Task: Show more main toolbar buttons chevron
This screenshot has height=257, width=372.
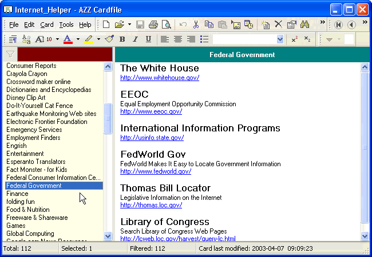Action: [322, 22]
